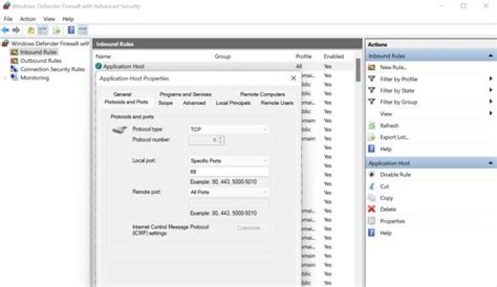The height and width of the screenshot is (287, 497).
Task: Click the Show/Hide Action Pane toolbar icon
Action: coord(83,30)
